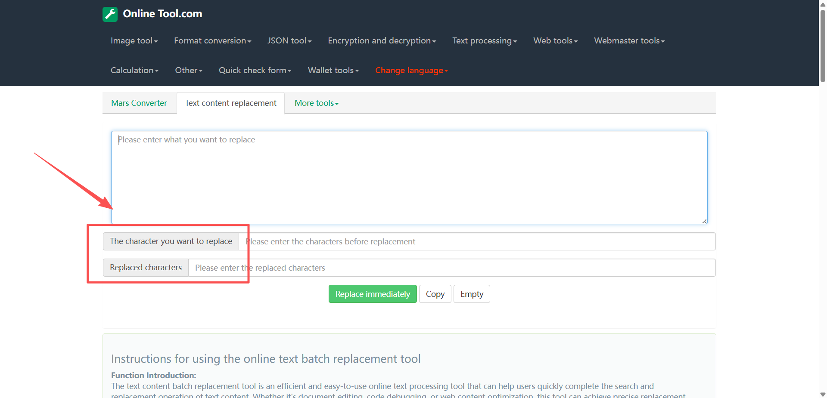Select the Text content replacement tab
The image size is (827, 398).
230,103
